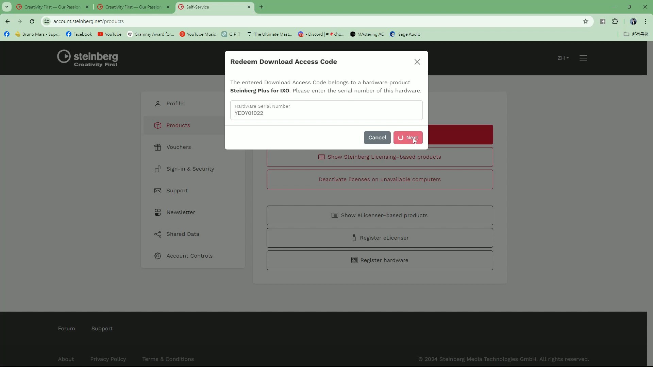View site information icon in address bar

tap(47, 21)
